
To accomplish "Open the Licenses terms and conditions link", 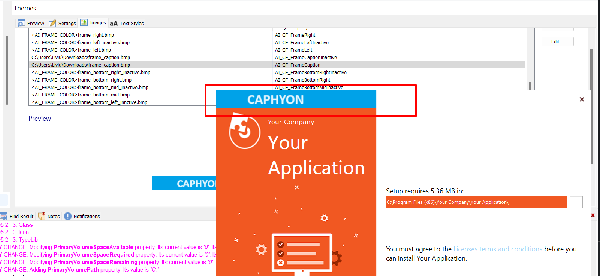I will (x=497, y=249).
